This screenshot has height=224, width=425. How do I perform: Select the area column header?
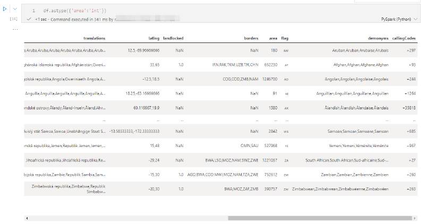pos(273,38)
